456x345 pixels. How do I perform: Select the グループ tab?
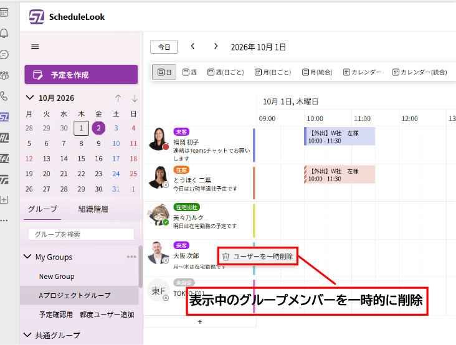coord(42,209)
